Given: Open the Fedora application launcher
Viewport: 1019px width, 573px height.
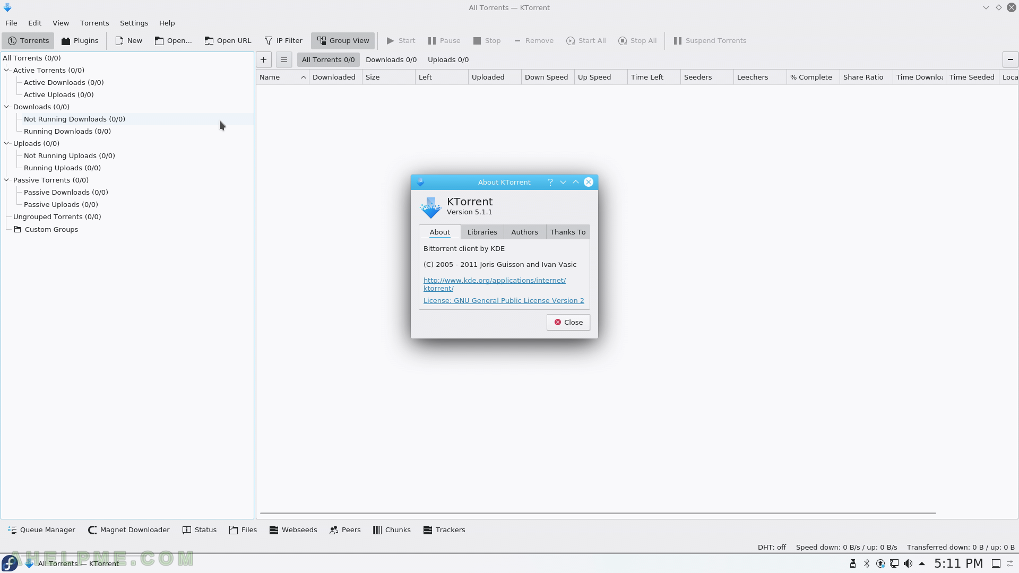Looking at the screenshot, I should point(10,563).
